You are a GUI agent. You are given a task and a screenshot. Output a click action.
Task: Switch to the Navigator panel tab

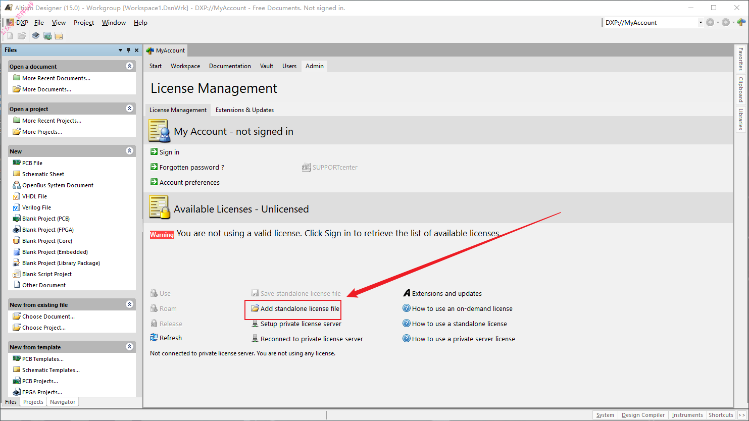tap(63, 402)
